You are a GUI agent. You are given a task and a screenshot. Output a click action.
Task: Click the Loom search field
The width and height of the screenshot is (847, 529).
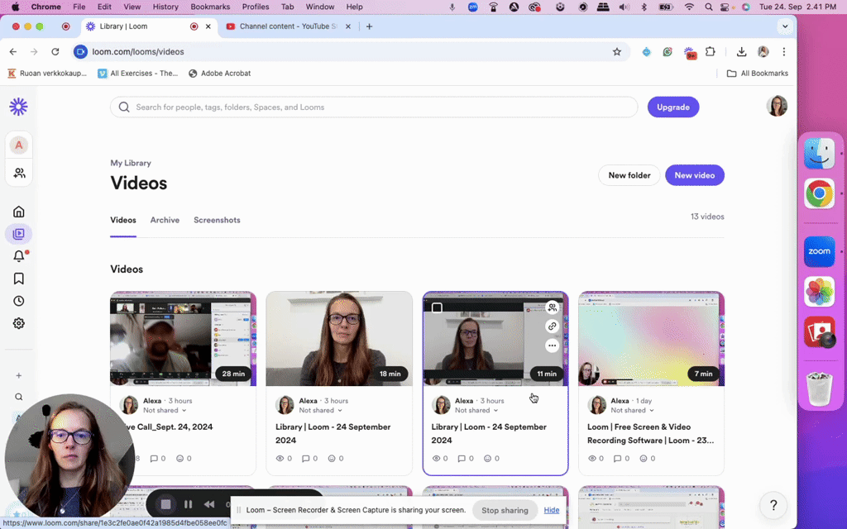374,107
